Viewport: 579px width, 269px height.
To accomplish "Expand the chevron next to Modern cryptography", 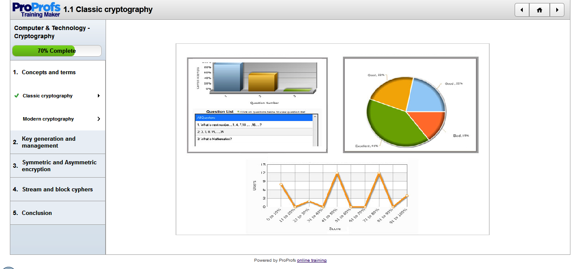I will (98, 119).
